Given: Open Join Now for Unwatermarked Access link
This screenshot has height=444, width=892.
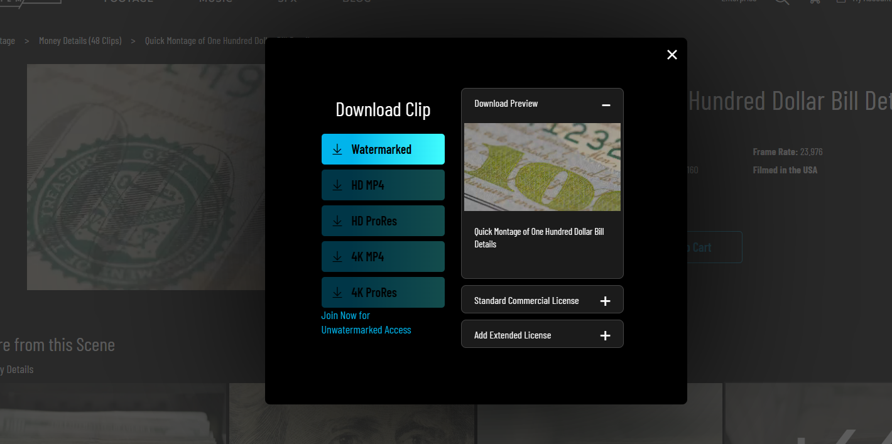Looking at the screenshot, I should [366, 323].
